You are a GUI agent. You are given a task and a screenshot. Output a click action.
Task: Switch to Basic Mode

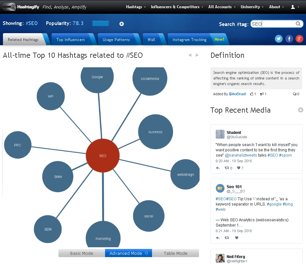(82, 253)
